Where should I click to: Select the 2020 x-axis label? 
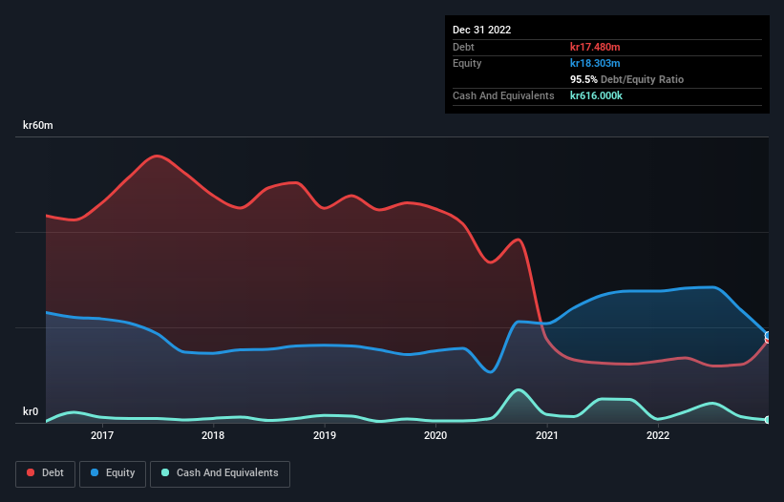(435, 435)
